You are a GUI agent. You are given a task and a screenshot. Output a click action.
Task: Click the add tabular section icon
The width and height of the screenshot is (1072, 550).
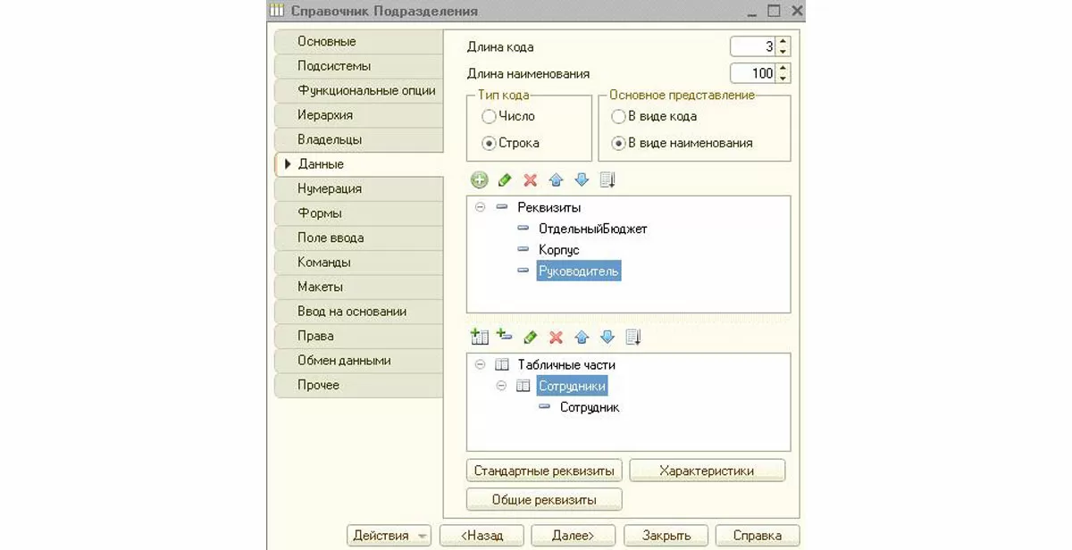480,337
